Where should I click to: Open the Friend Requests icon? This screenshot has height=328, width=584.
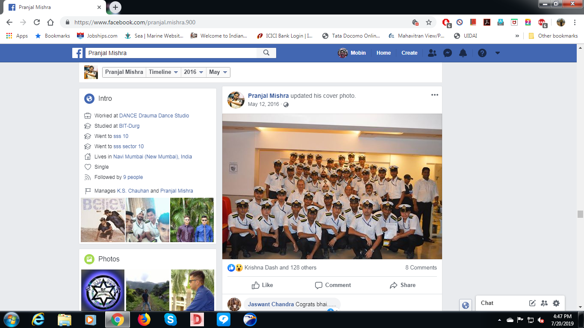(432, 53)
